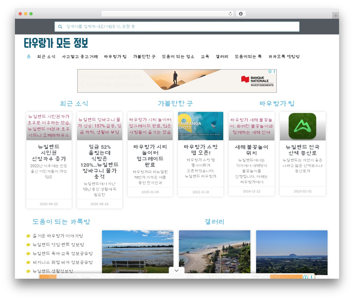Open the Tauranga Spots thumbnail image
This screenshot has height=300, width=354.
pyautogui.click(x=201, y=126)
